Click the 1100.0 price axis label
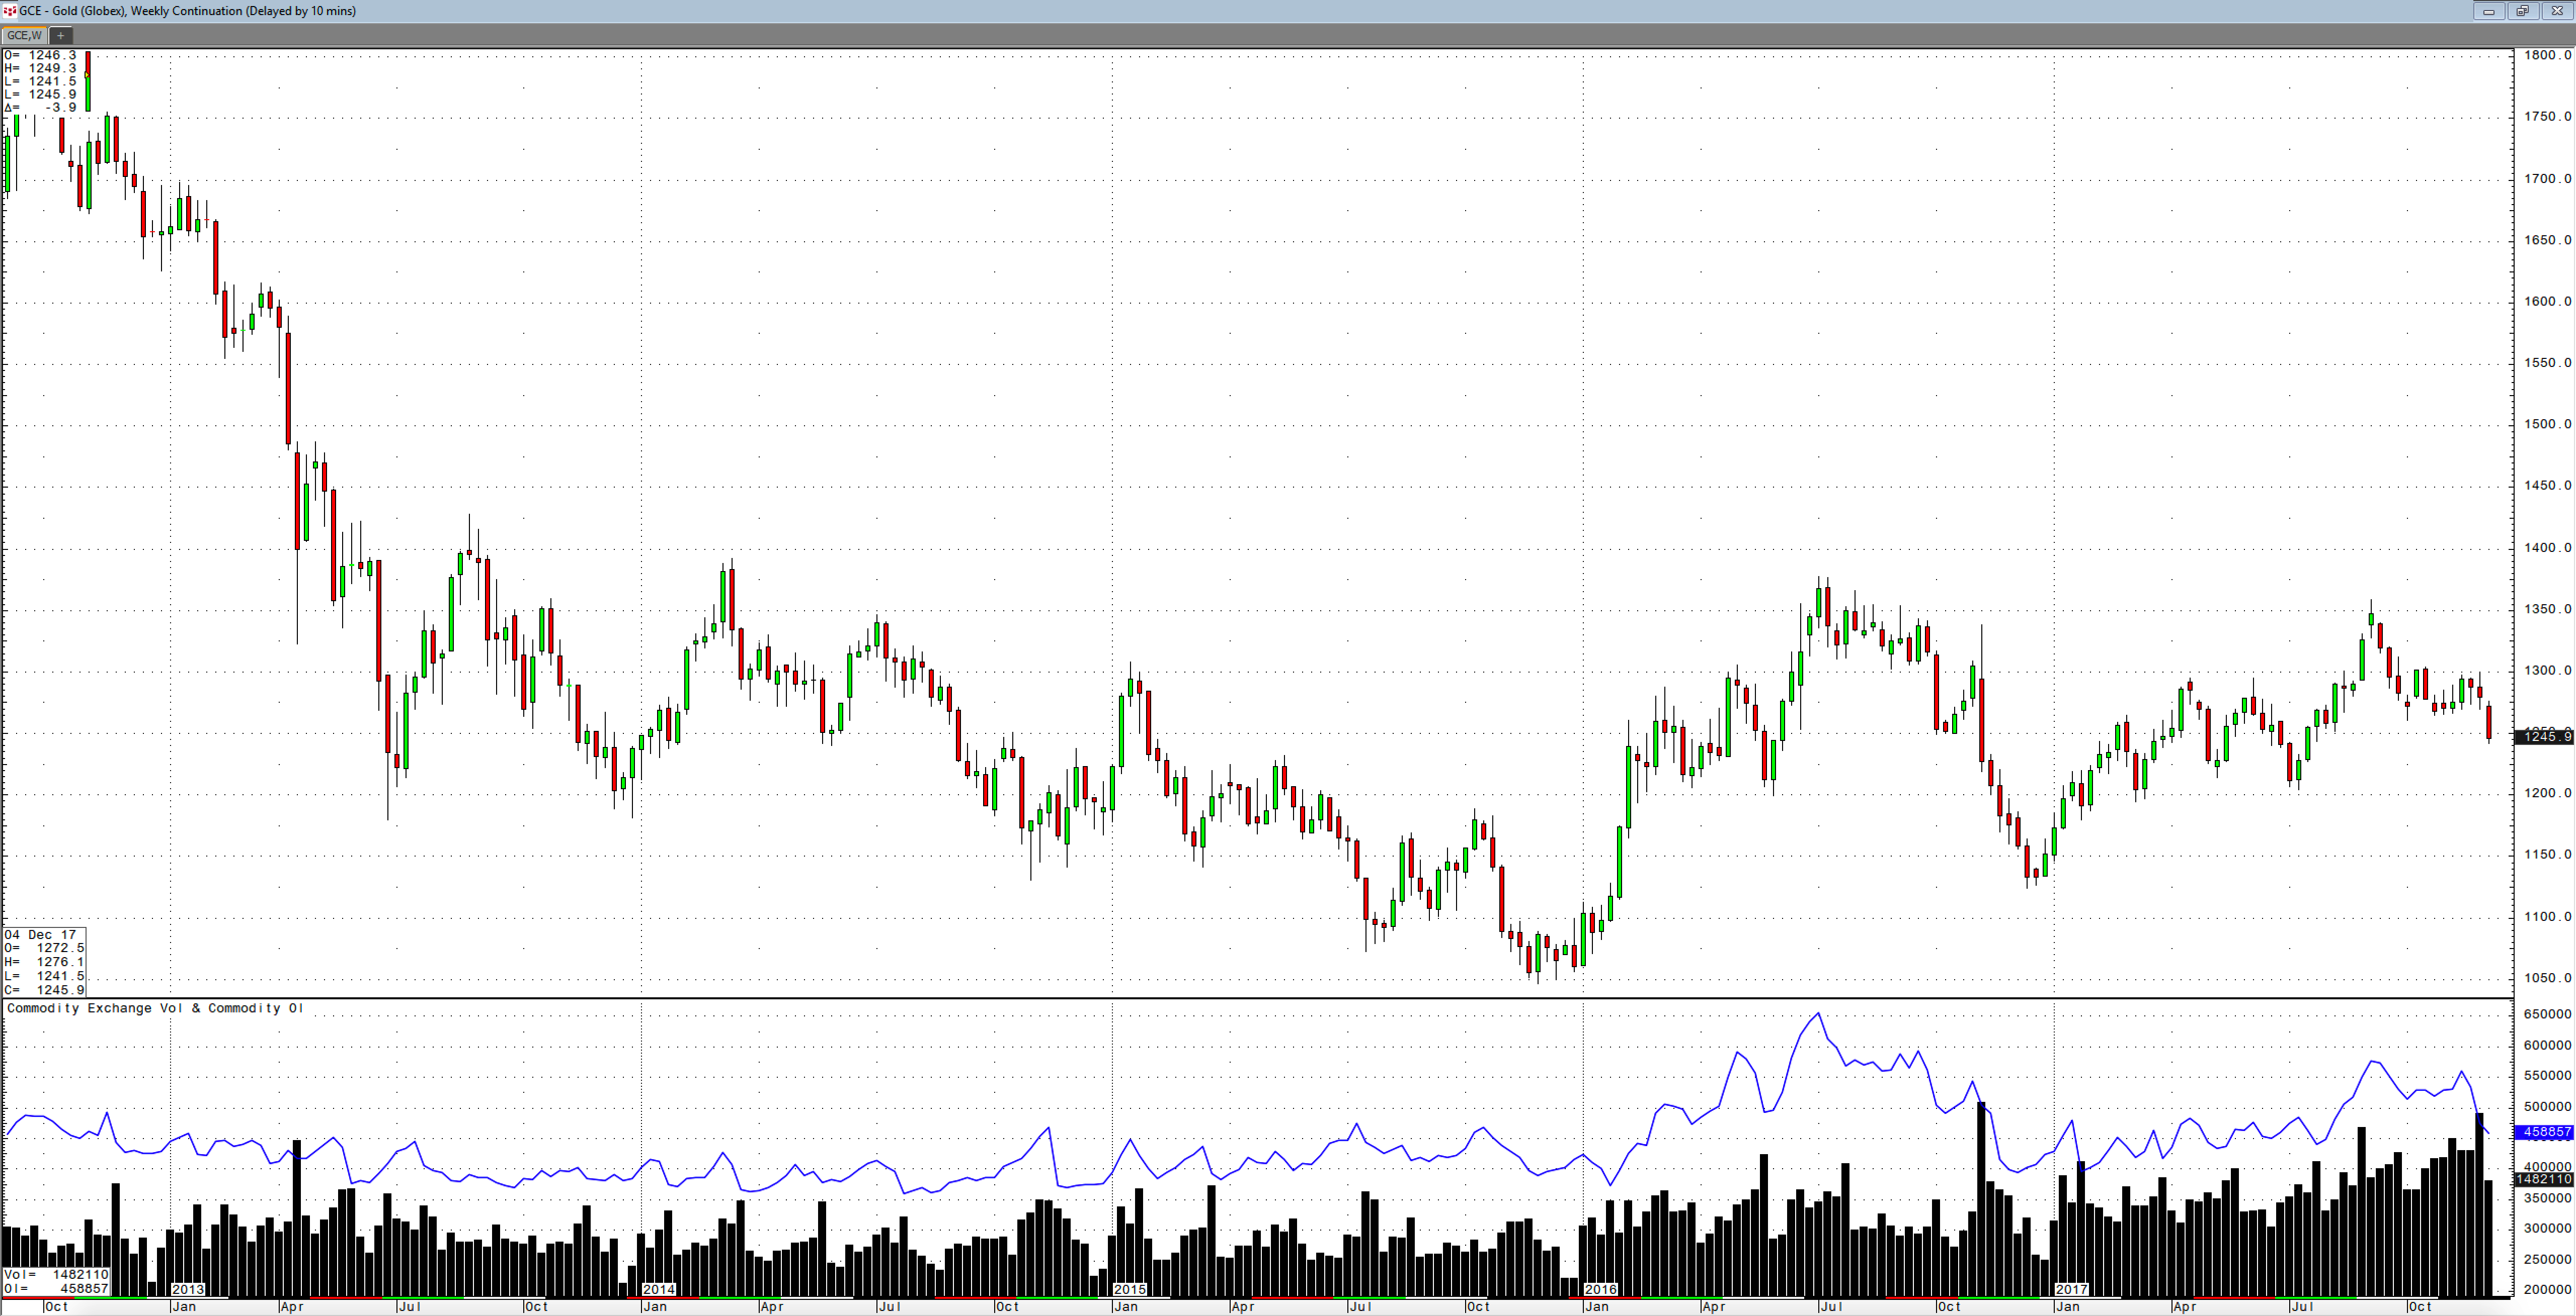 click(2547, 916)
